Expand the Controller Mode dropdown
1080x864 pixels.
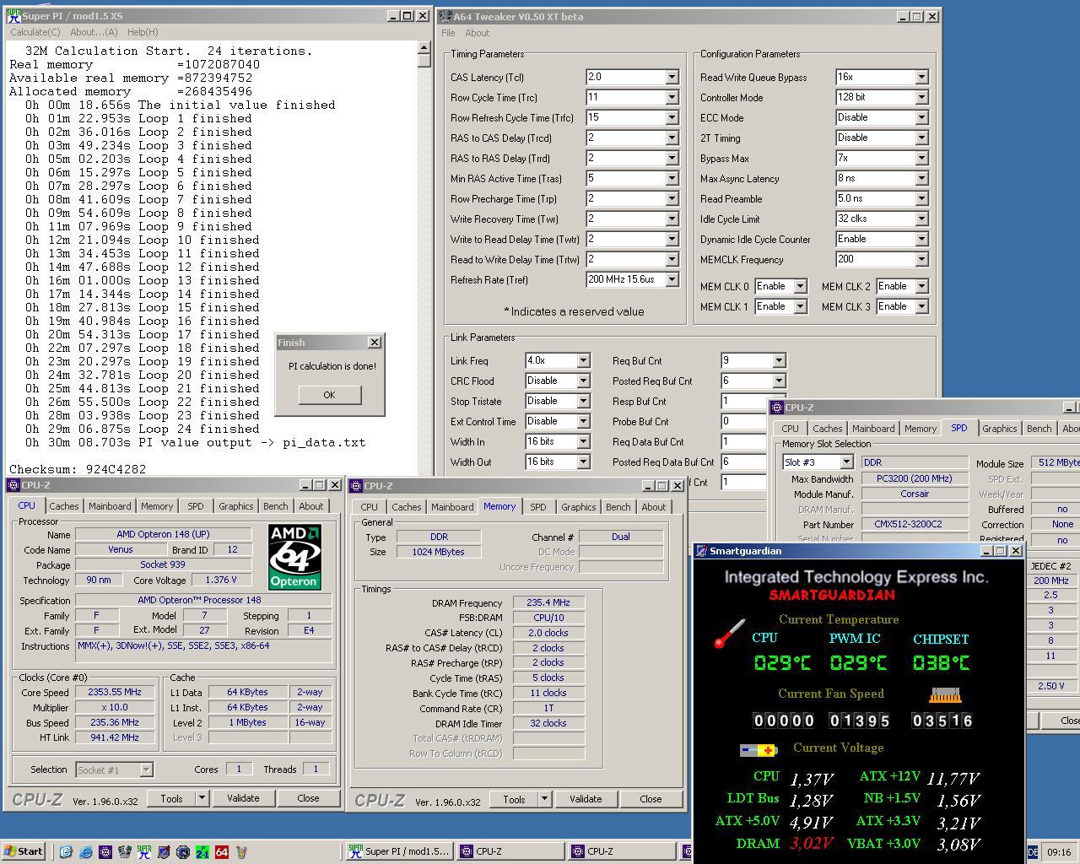921,97
